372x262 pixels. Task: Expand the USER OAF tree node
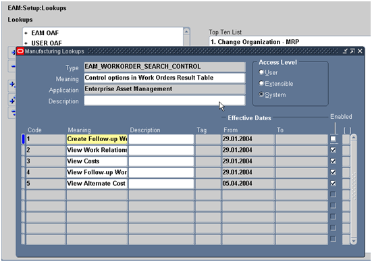[x=26, y=43]
